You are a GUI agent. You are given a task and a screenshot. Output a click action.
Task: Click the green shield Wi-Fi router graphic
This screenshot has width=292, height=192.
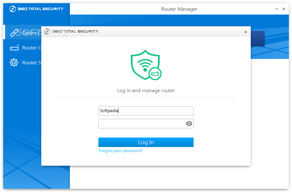click(146, 65)
